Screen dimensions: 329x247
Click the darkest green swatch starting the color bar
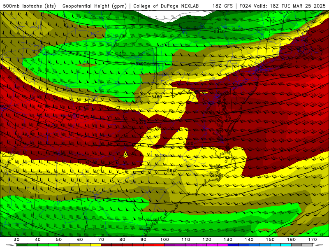pyautogui.click(x=22, y=245)
